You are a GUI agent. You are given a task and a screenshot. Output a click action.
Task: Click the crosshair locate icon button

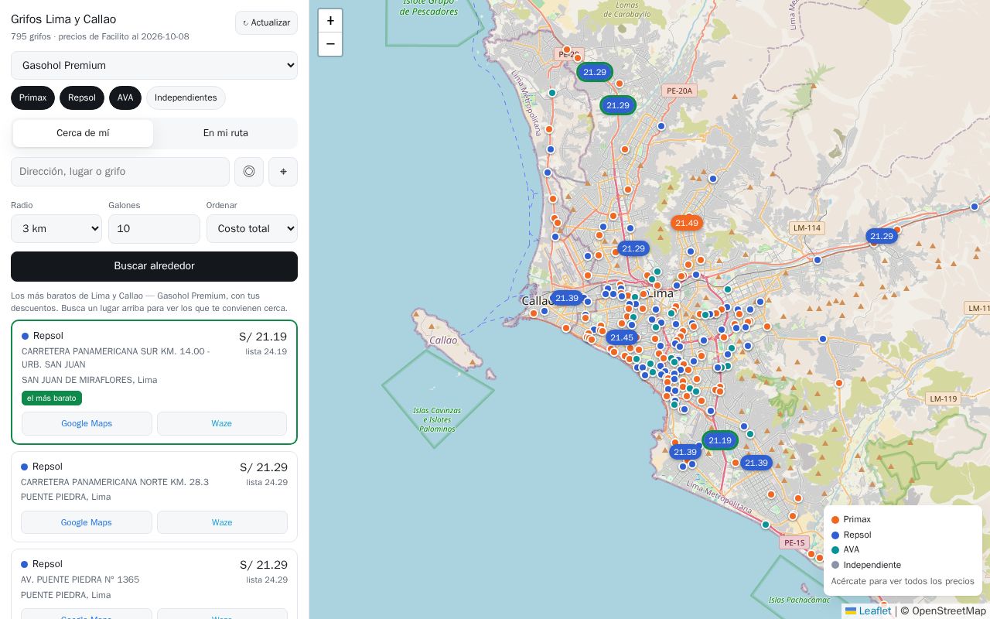[283, 172]
